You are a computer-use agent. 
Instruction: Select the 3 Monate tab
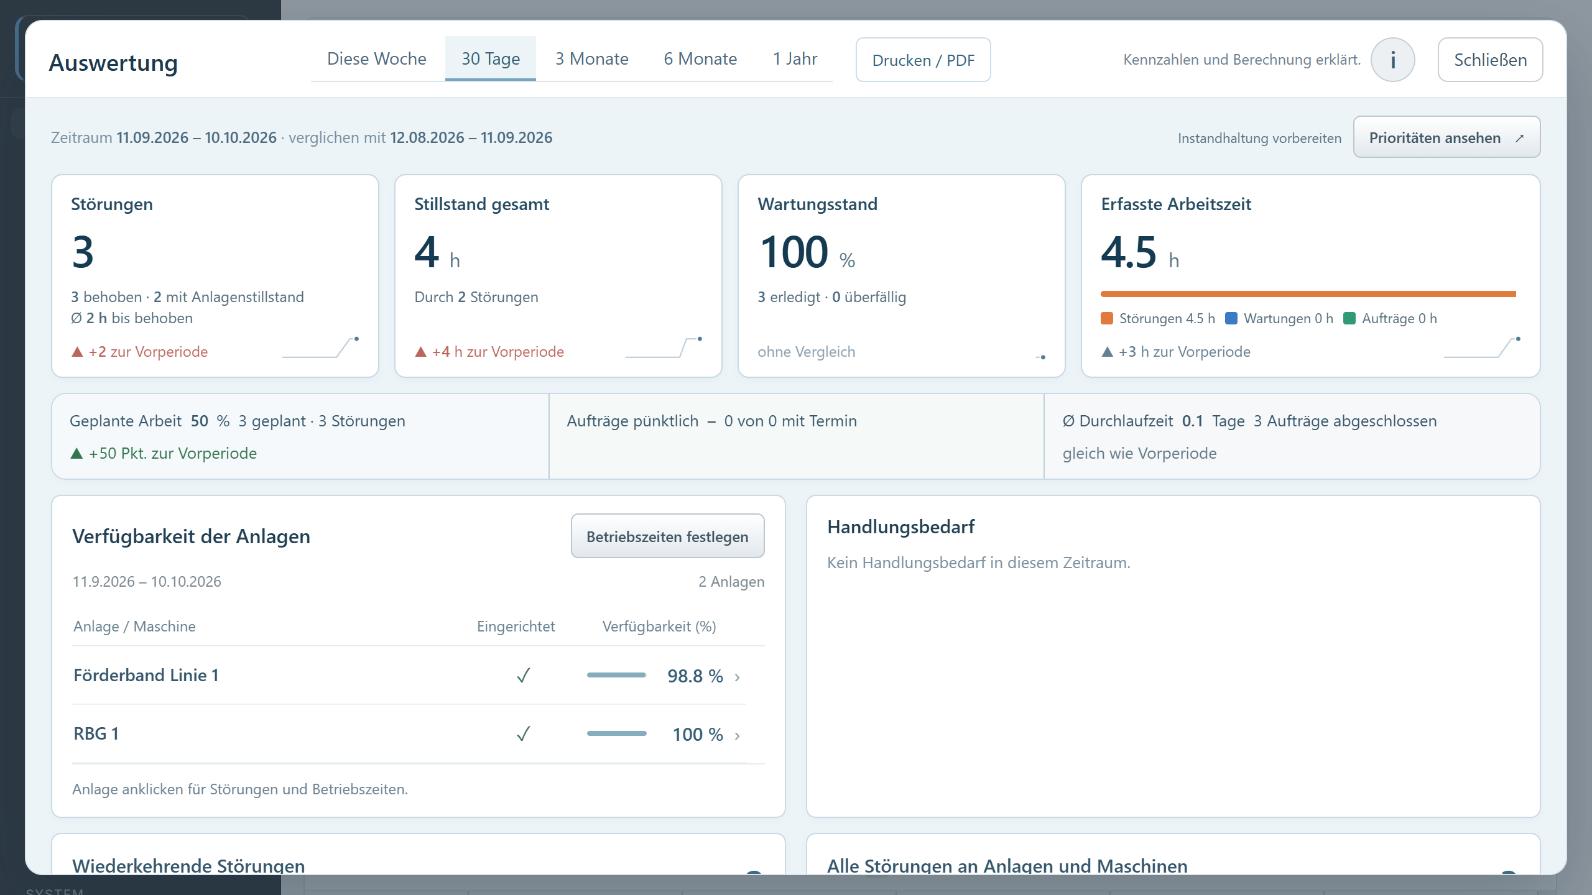pos(592,59)
